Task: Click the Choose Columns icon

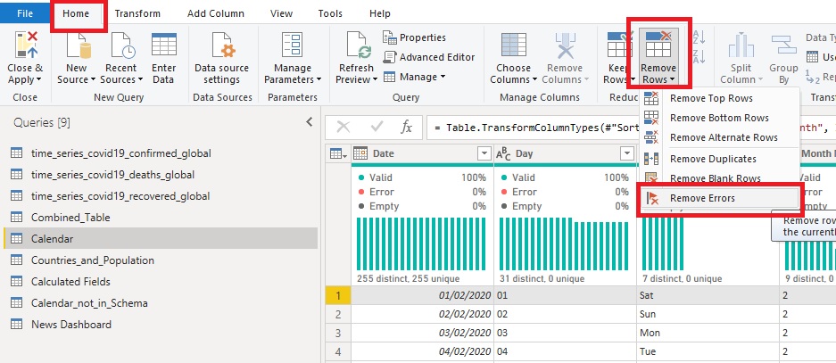Action: (x=513, y=45)
